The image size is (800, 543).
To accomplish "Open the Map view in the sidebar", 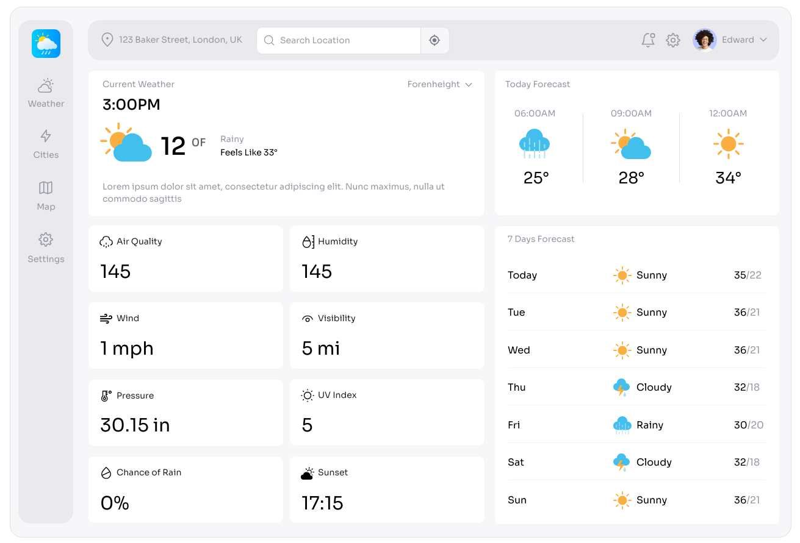I will click(45, 195).
